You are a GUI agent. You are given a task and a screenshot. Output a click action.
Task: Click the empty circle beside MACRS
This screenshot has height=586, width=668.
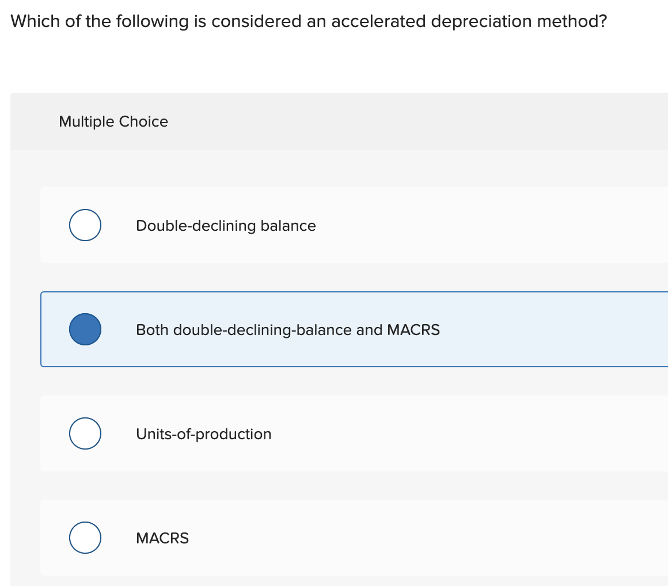click(x=85, y=538)
